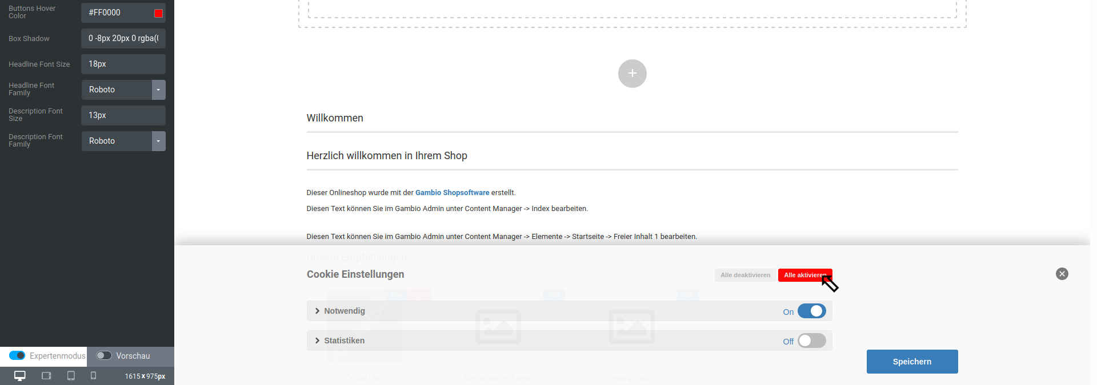Open Description Font Family dropdown
The width and height of the screenshot is (1097, 385).
158,141
